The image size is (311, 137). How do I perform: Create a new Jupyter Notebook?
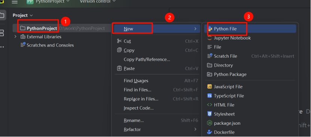pyautogui.click(x=250, y=38)
